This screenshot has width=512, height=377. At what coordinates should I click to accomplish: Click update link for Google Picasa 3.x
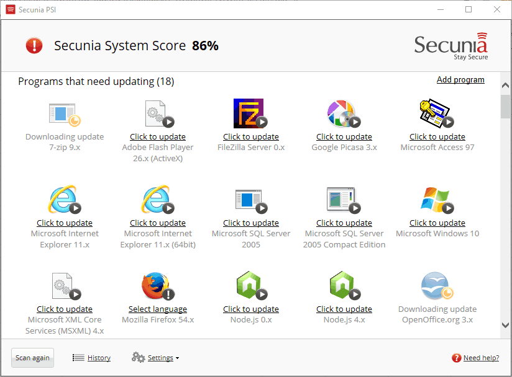coord(344,136)
